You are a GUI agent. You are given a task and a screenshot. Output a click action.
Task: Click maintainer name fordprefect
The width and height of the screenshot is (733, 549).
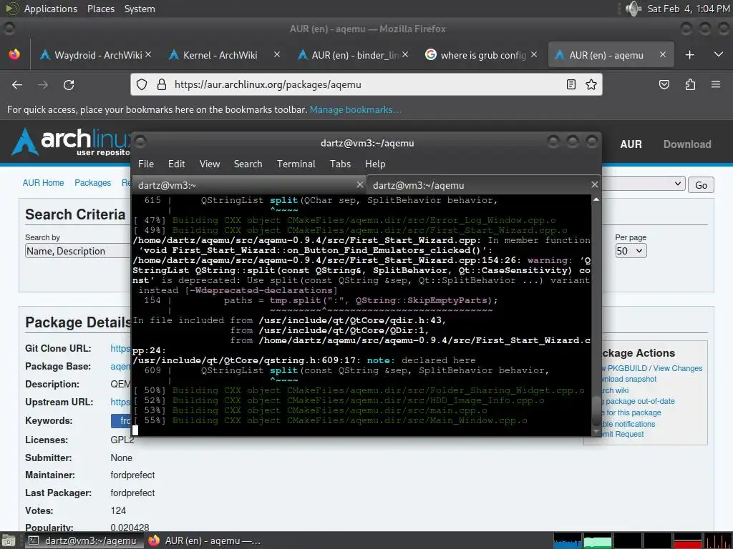click(132, 475)
